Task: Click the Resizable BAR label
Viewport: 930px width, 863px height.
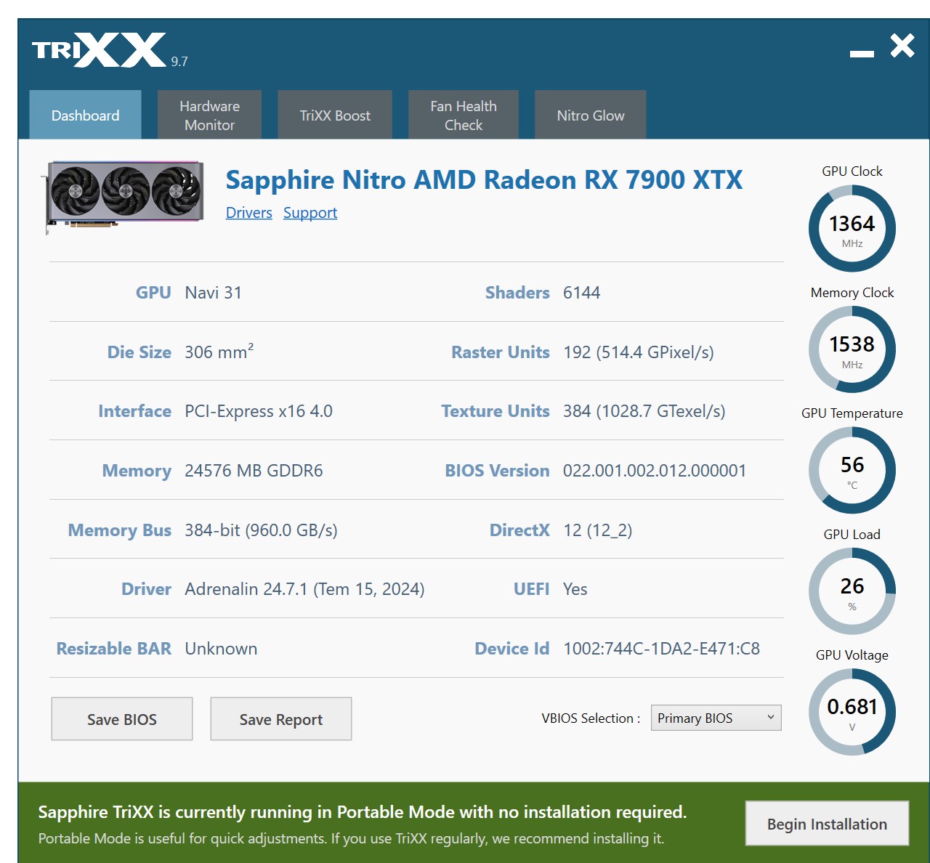Action: click(x=114, y=649)
